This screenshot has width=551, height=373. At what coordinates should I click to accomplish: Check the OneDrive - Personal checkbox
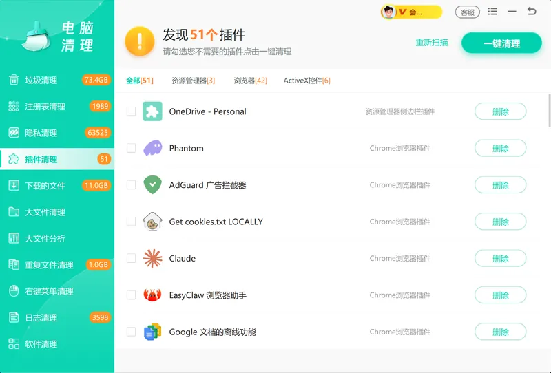pos(131,111)
